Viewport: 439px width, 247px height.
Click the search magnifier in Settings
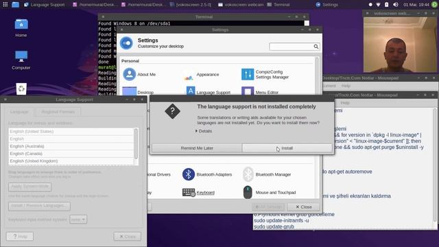click(316, 47)
